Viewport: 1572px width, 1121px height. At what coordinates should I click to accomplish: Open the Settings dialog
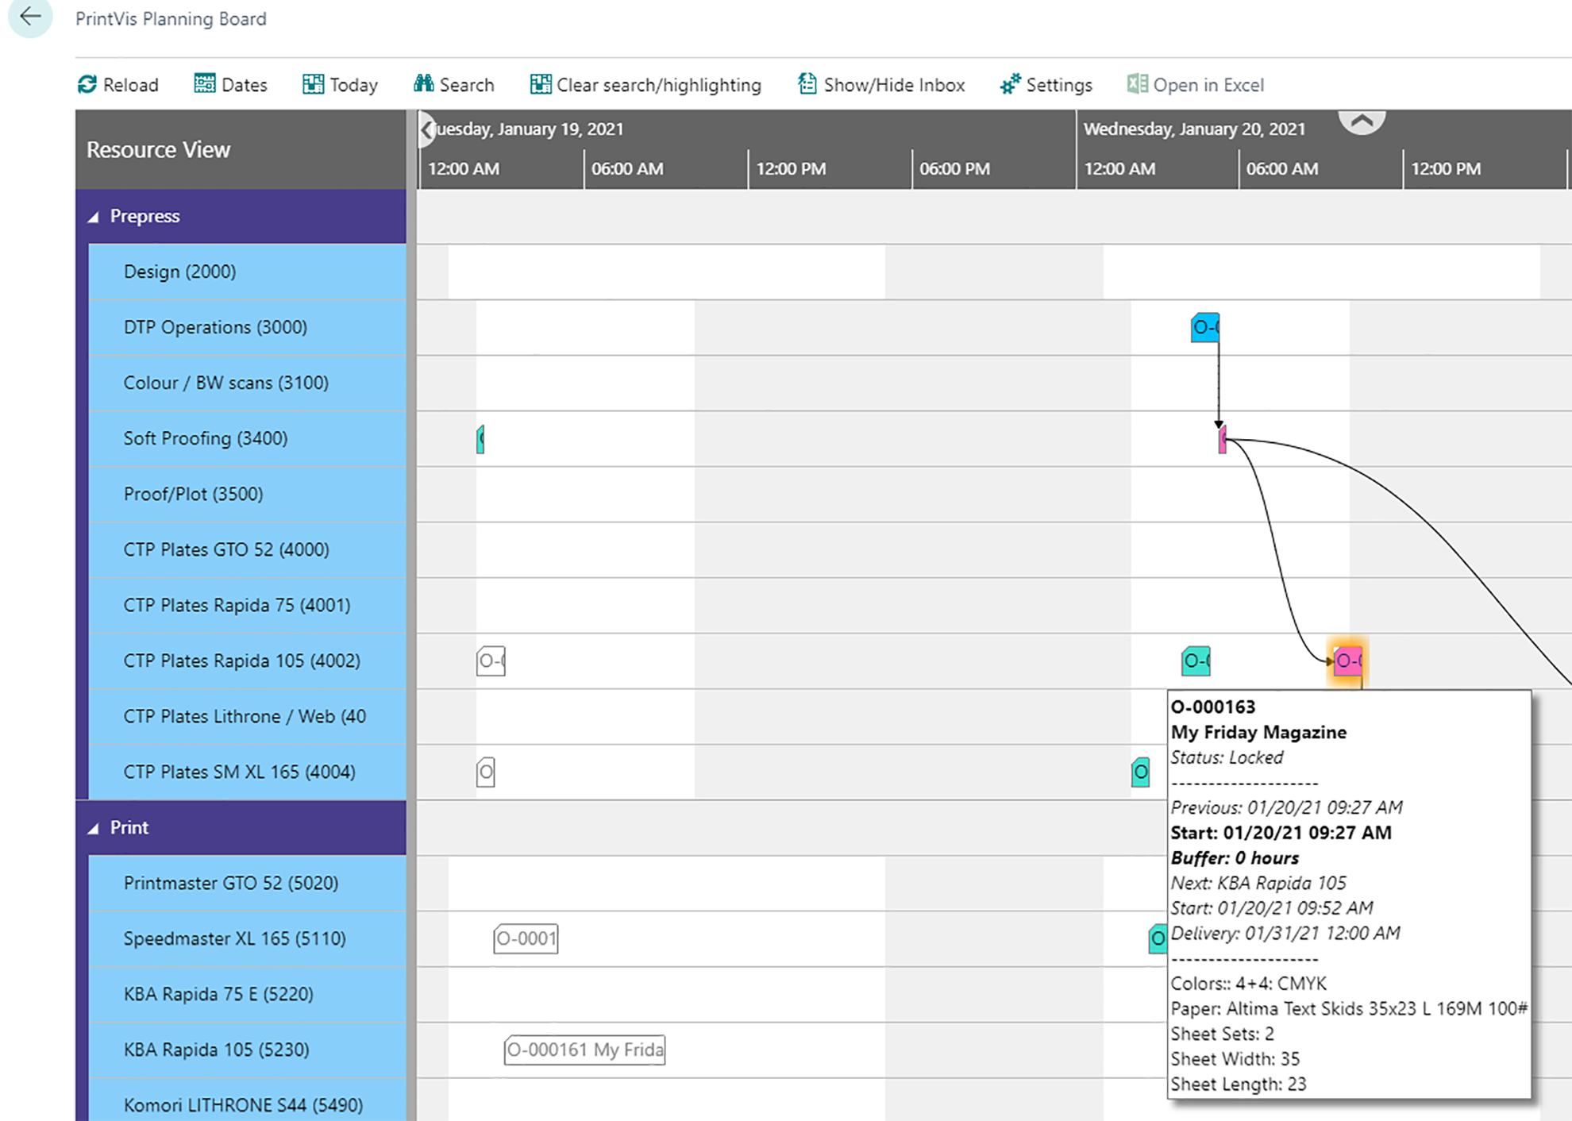pos(1045,84)
